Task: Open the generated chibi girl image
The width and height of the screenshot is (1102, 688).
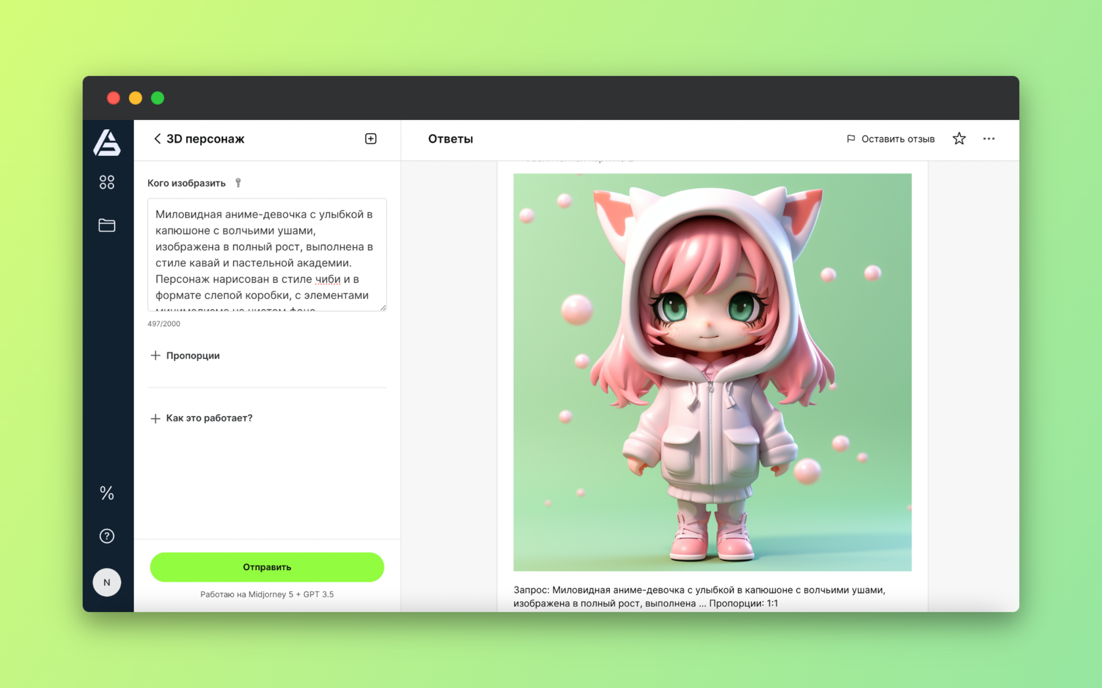Action: click(712, 372)
